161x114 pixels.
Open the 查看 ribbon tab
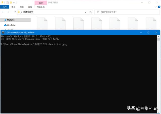[30, 7]
